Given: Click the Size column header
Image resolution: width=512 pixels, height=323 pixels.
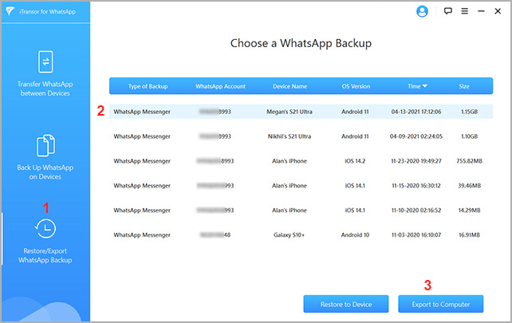Looking at the screenshot, I should pyautogui.click(x=464, y=86).
